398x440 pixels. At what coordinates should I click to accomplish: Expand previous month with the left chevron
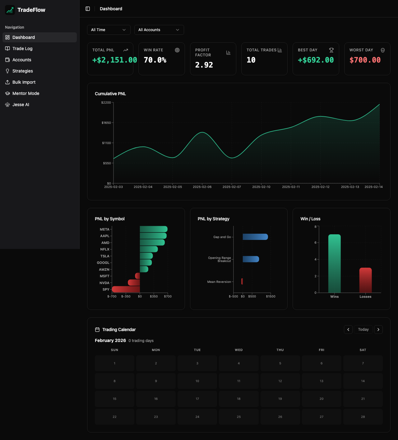pyautogui.click(x=348, y=329)
